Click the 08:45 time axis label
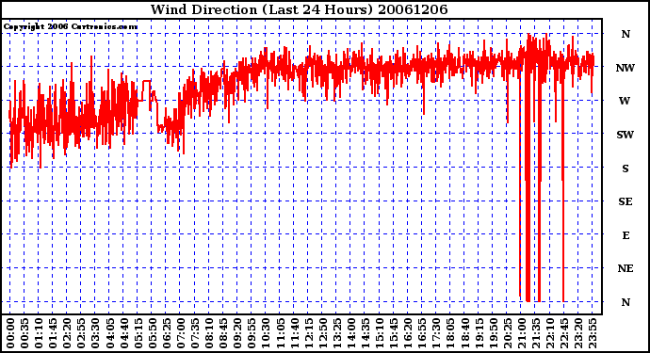Image resolution: width=650 pixels, height=353 pixels. click(x=223, y=333)
